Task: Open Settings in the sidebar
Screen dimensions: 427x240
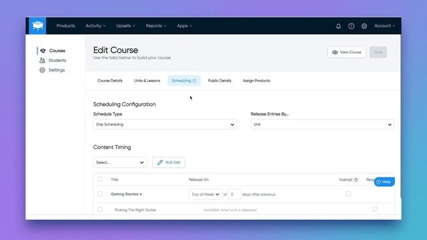Action: point(57,70)
